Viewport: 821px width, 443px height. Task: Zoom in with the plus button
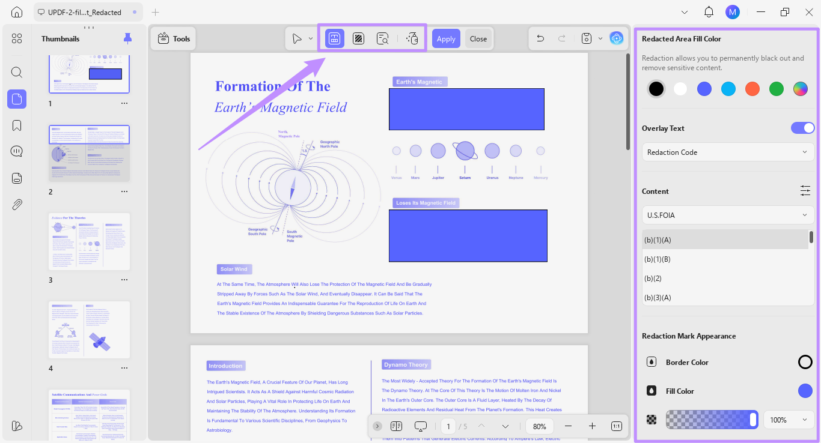coord(592,426)
